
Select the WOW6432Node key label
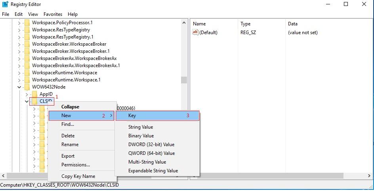click(49, 87)
